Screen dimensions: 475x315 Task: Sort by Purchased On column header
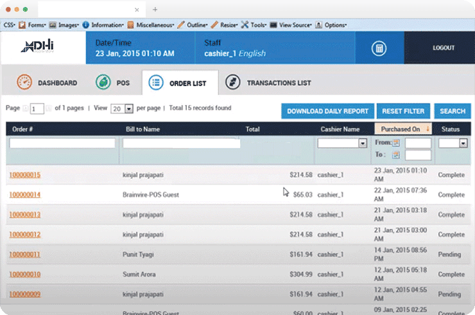click(404, 129)
